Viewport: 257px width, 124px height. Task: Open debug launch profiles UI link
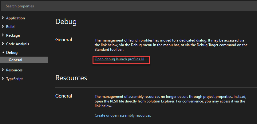click(119, 59)
